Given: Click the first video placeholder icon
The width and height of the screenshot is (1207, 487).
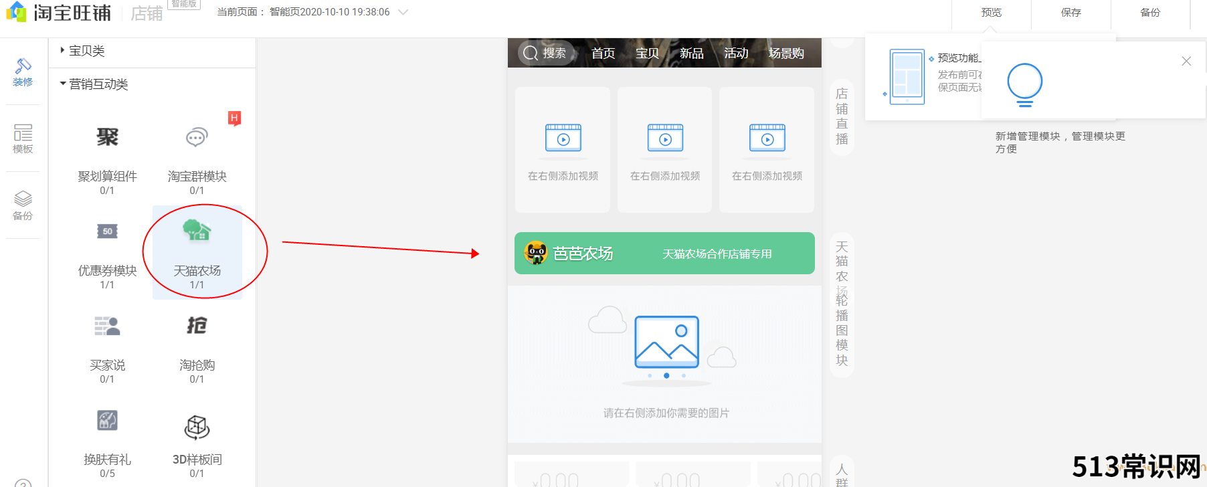Looking at the screenshot, I should (x=563, y=138).
